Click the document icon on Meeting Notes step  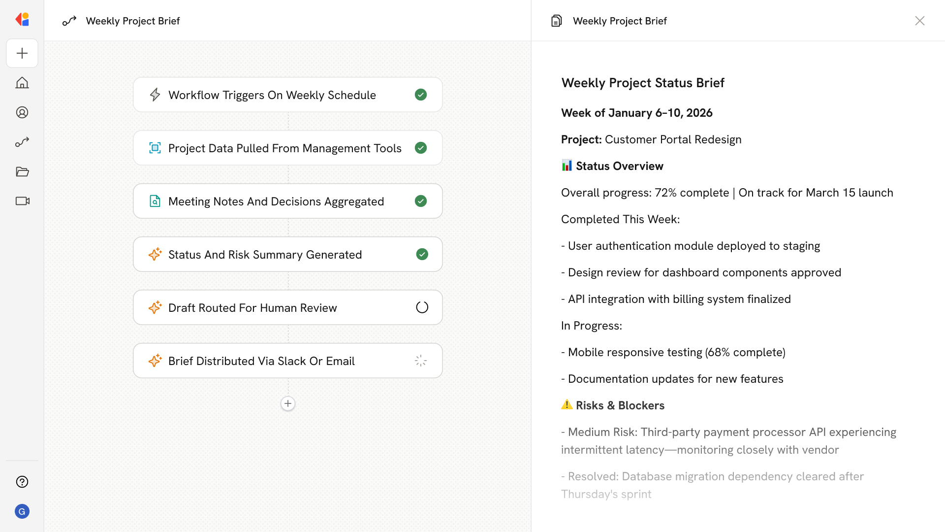[x=155, y=201]
